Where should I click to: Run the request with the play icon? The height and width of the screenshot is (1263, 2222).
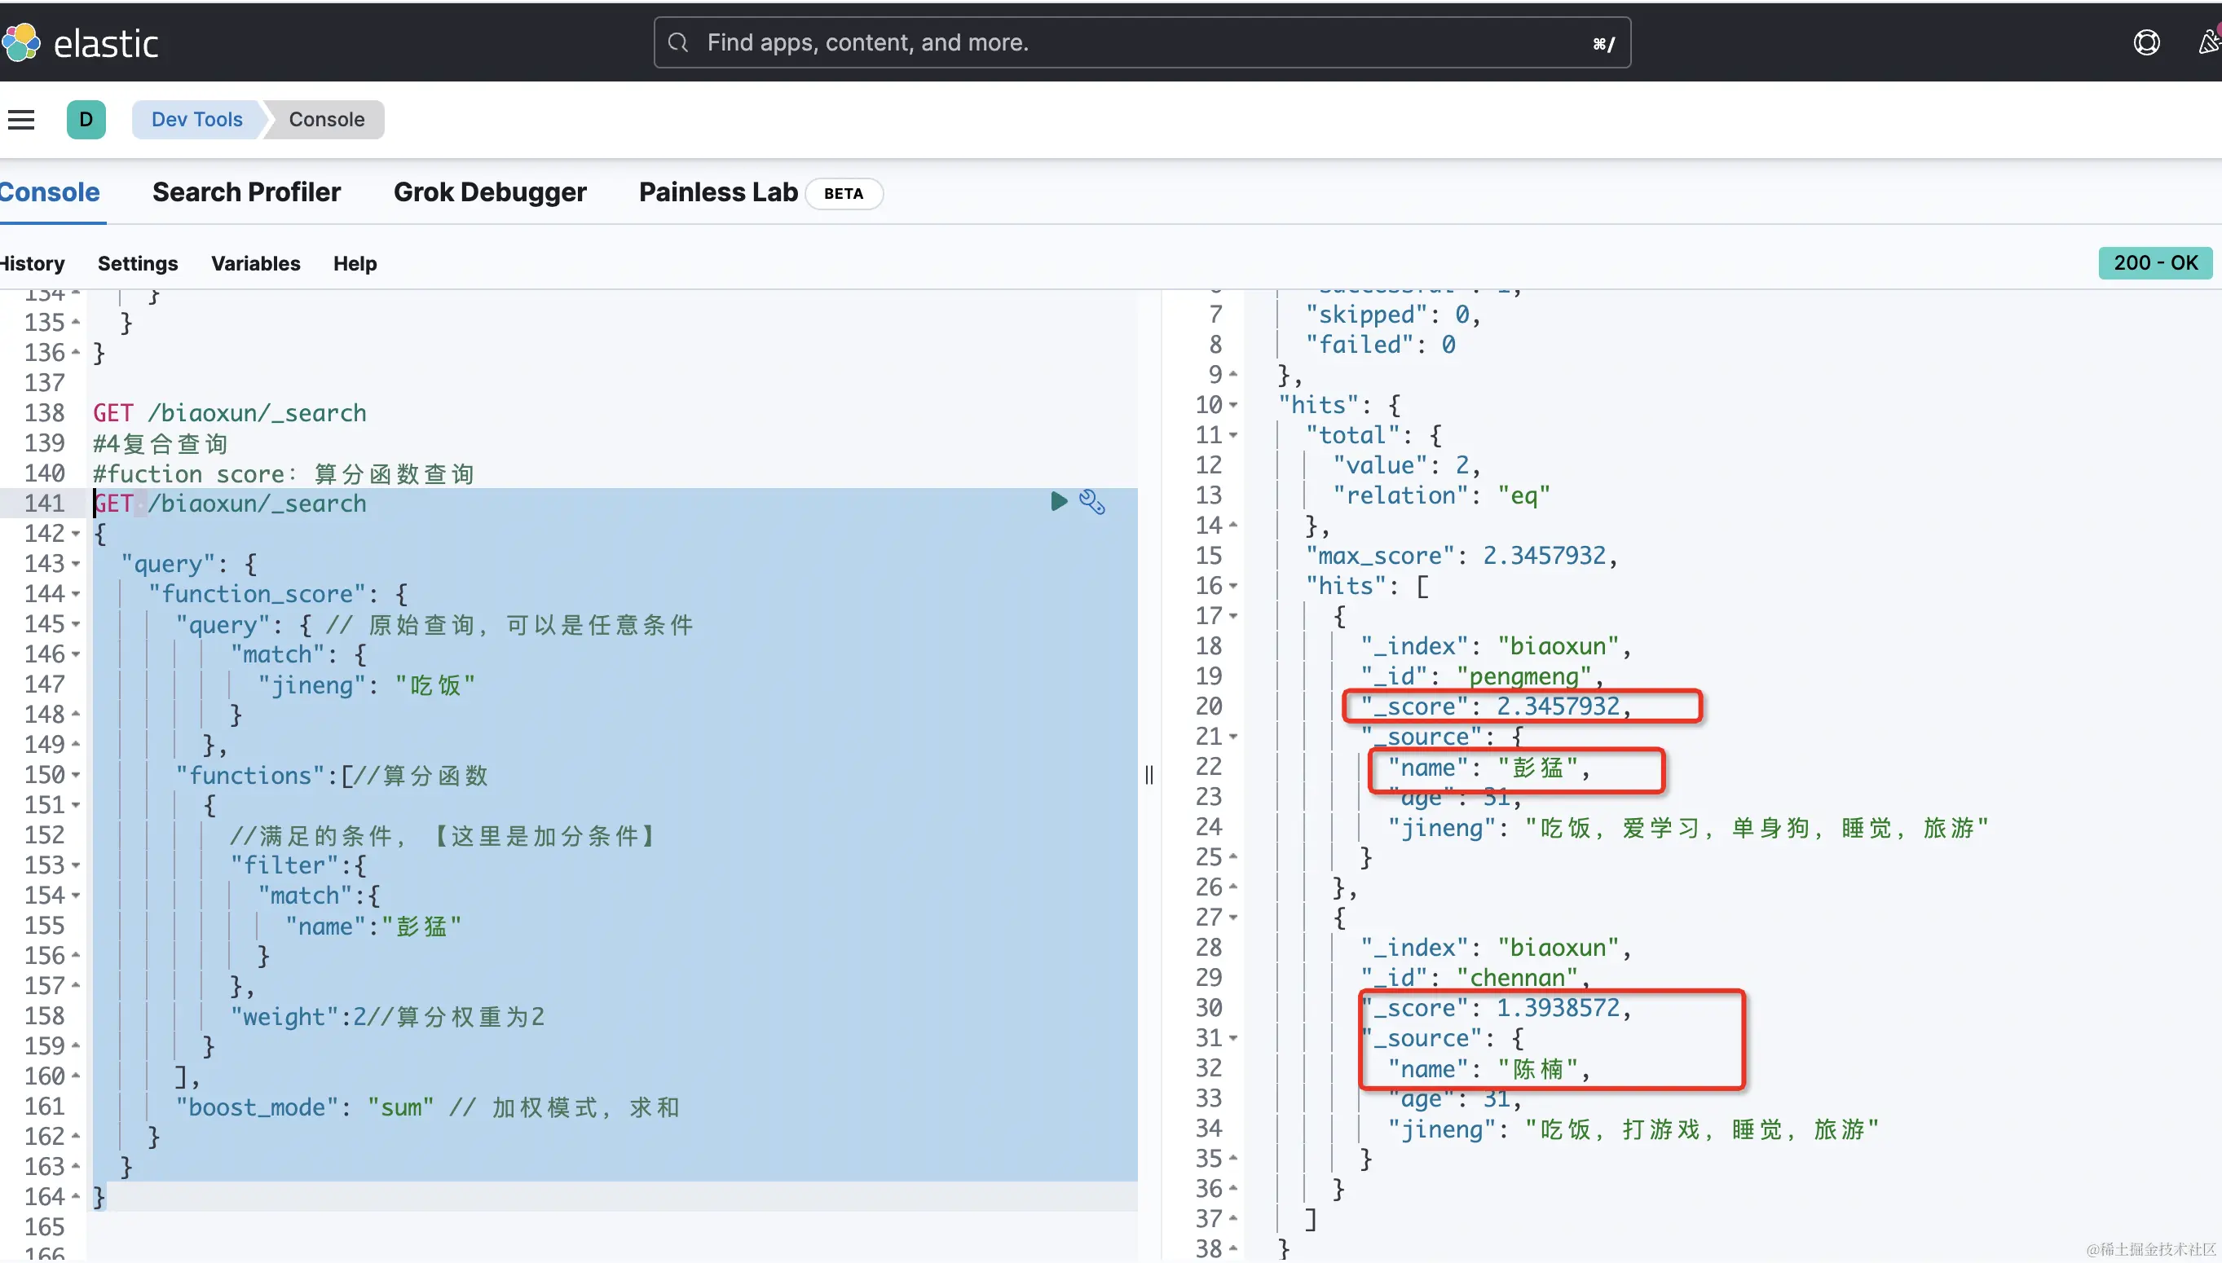pos(1059,501)
